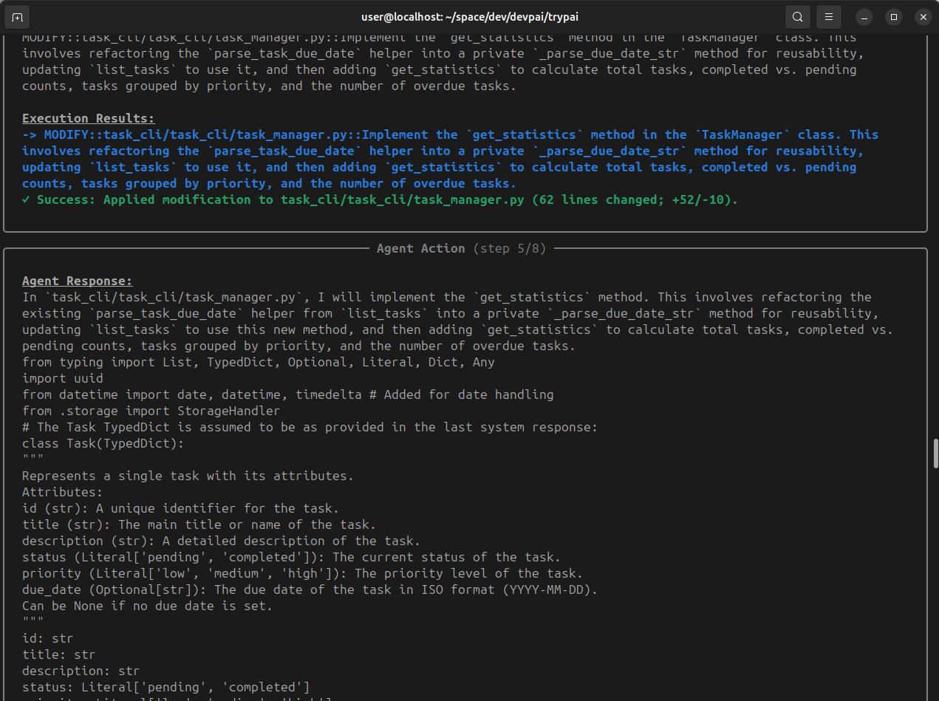Minimize the terminal window
Image resolution: width=939 pixels, height=701 pixels.
tap(864, 16)
